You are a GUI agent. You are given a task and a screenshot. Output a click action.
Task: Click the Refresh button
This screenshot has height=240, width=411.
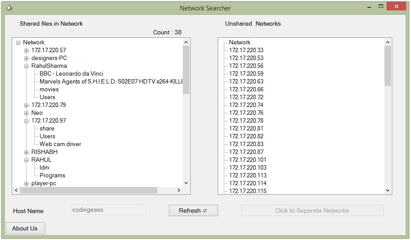193,210
